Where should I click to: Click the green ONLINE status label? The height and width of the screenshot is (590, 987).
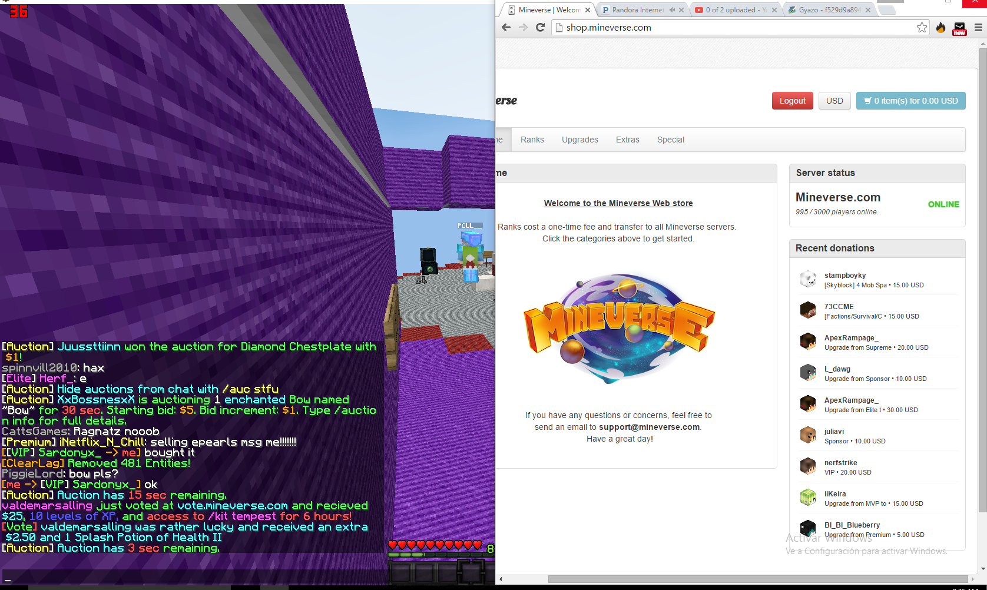(943, 204)
